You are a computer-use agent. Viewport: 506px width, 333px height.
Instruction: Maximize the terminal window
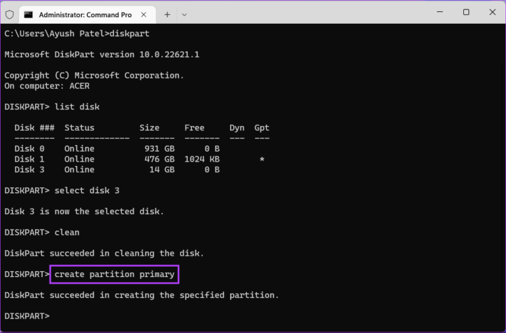[x=466, y=12]
